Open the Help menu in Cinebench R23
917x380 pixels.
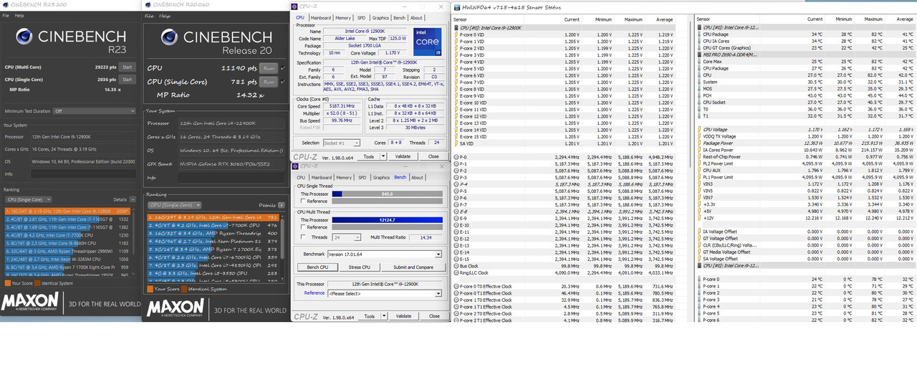(19, 15)
